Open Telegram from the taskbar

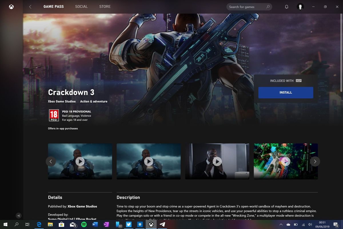click(162, 225)
